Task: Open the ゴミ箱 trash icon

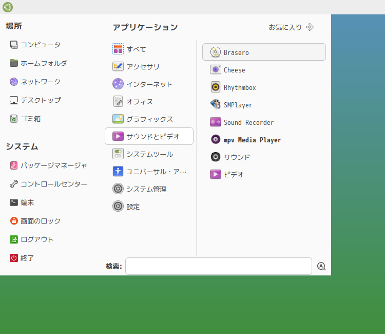Action: [14, 119]
